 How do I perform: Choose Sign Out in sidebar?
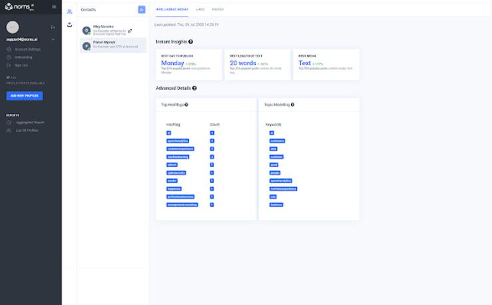tap(21, 65)
